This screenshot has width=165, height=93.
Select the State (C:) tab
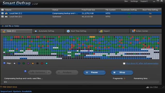16,31
